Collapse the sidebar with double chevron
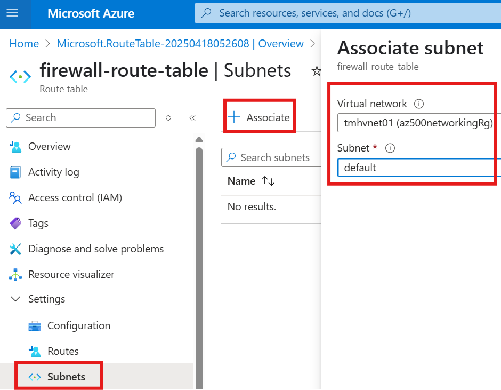501x390 pixels. 192,118
